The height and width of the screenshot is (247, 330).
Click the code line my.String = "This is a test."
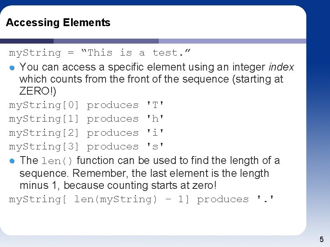tap(100, 53)
